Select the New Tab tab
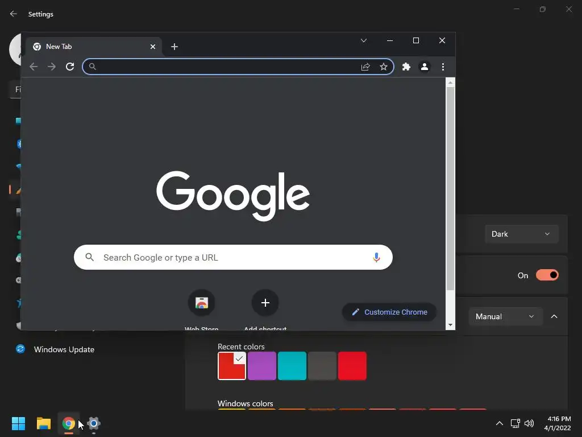Screen dimensions: 582x437 point(94,47)
